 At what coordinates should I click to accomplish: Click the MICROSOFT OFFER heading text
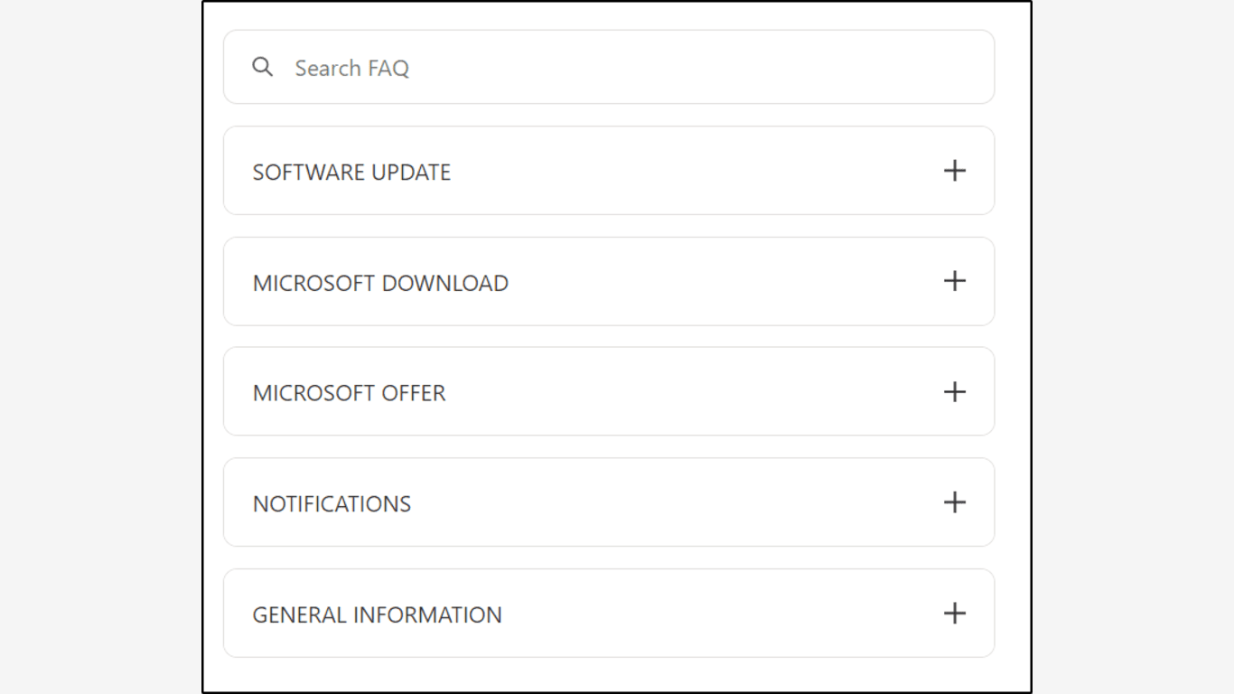[x=349, y=393]
